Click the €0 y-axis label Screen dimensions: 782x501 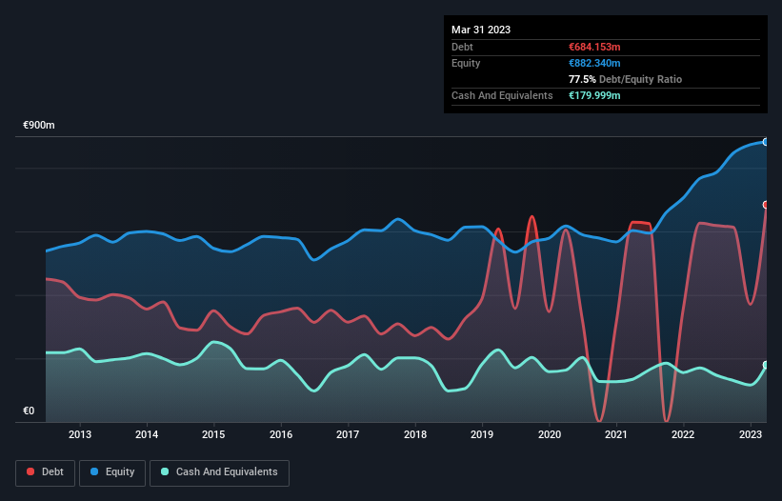[29, 411]
